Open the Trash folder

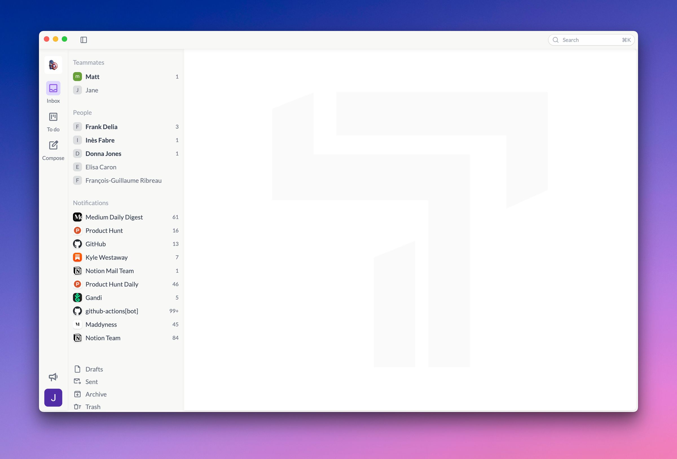[x=93, y=407]
